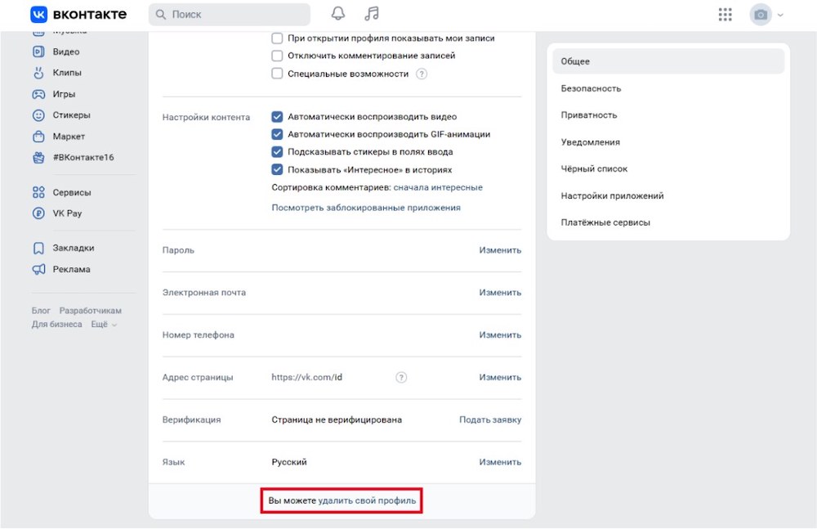Enable Отключить комментирование записей
This screenshot has height=529, width=817.
(277, 56)
